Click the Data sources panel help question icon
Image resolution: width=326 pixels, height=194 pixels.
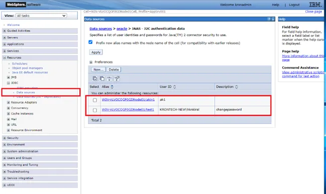[x=269, y=19]
